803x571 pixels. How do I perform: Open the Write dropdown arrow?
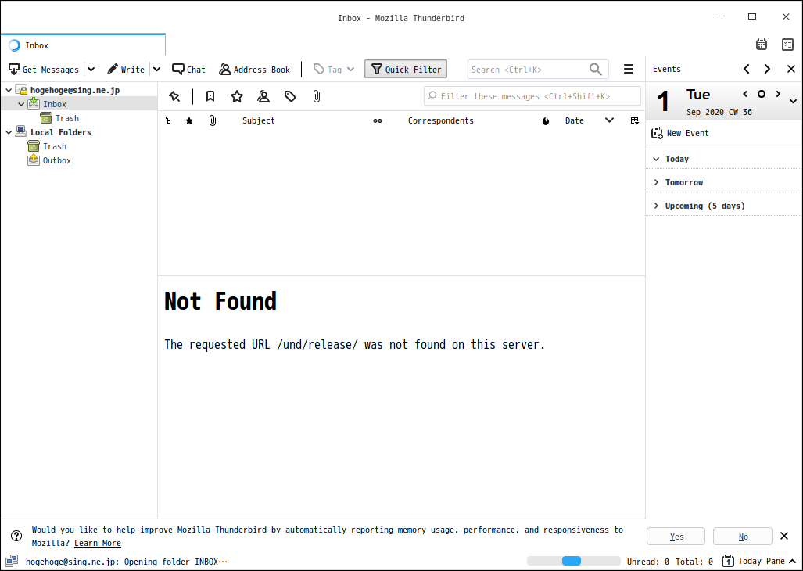156,69
